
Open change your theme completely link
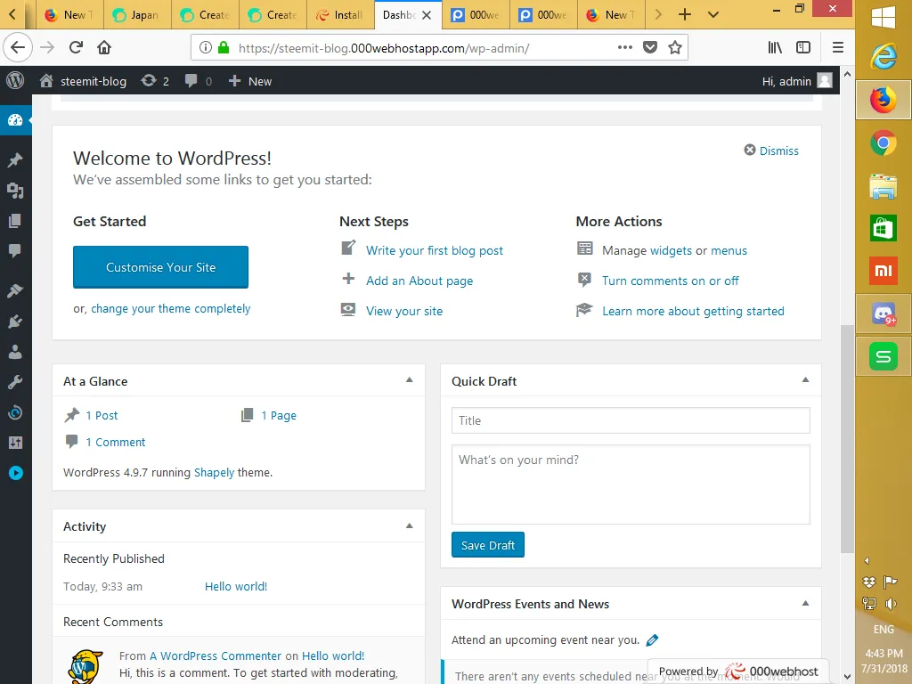point(170,309)
